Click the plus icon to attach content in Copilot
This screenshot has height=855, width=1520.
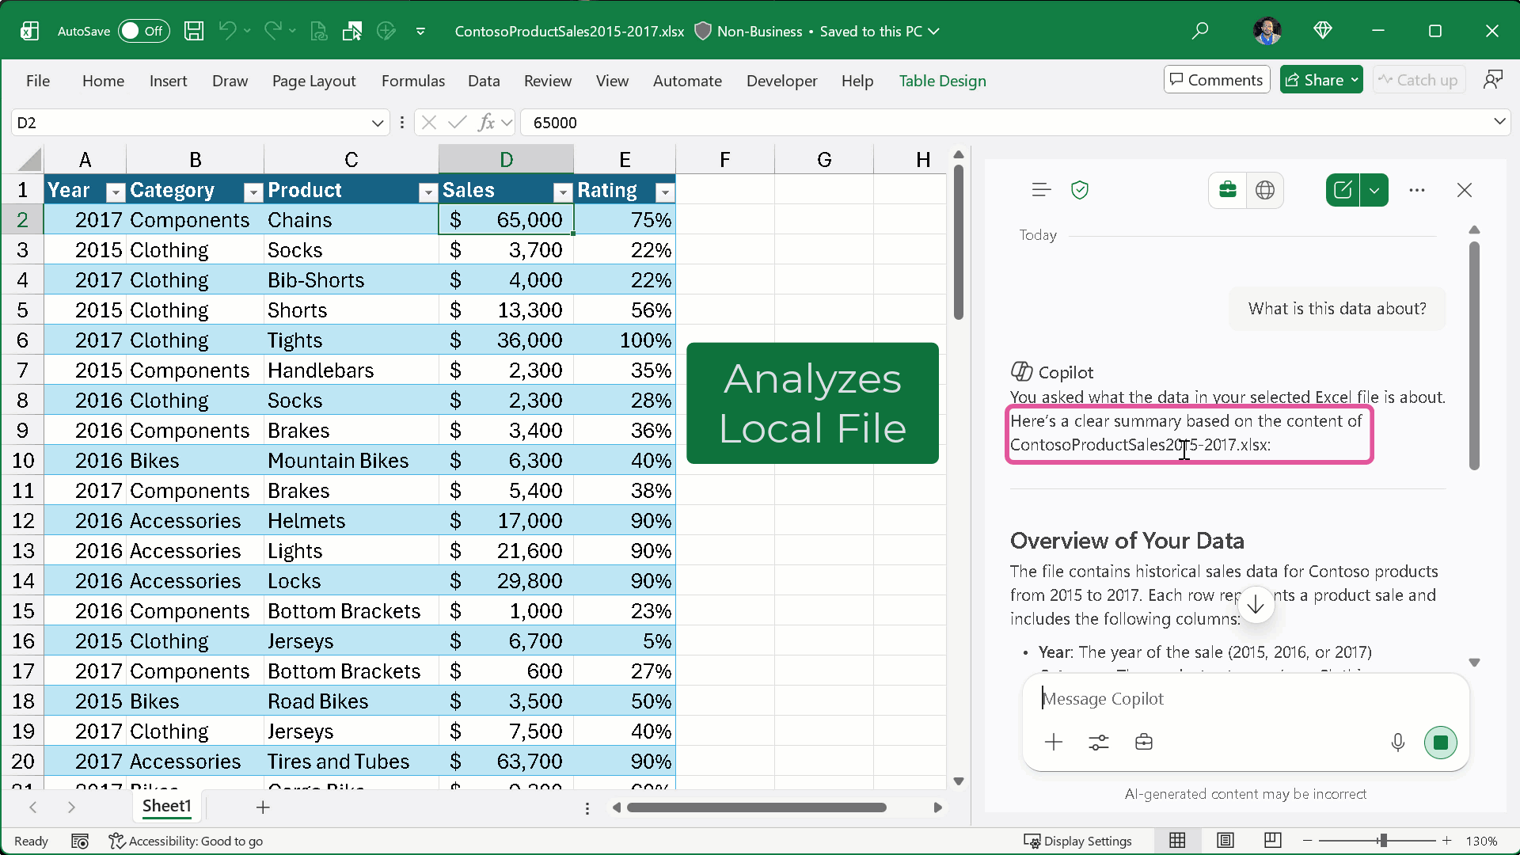(1054, 742)
